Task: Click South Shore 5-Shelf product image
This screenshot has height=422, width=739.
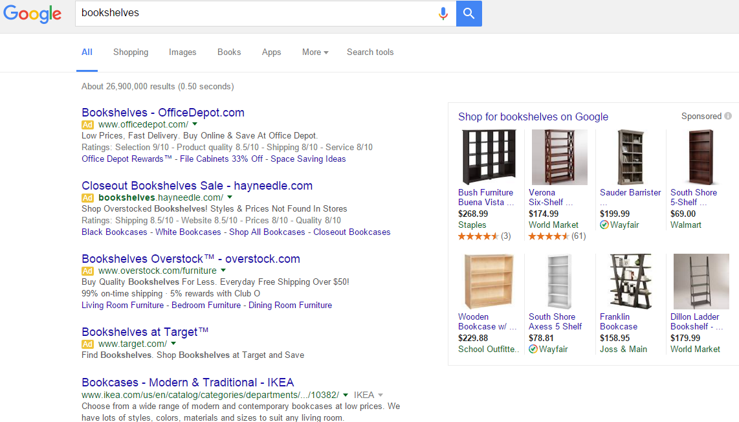Action: click(701, 157)
